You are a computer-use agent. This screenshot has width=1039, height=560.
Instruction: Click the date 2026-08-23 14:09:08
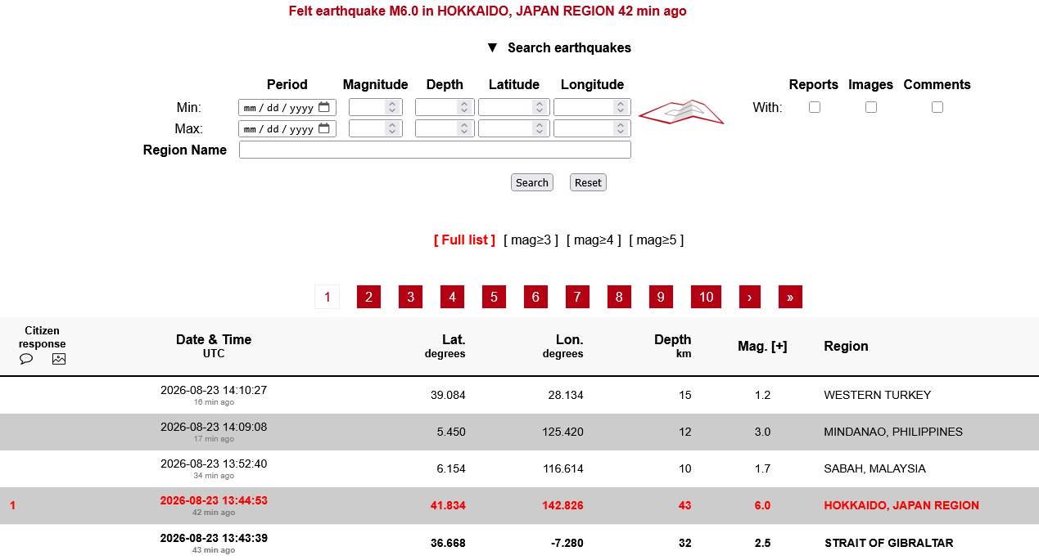tap(214, 427)
